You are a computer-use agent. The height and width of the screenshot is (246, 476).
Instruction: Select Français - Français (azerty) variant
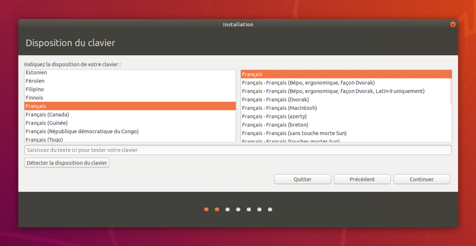(x=346, y=117)
